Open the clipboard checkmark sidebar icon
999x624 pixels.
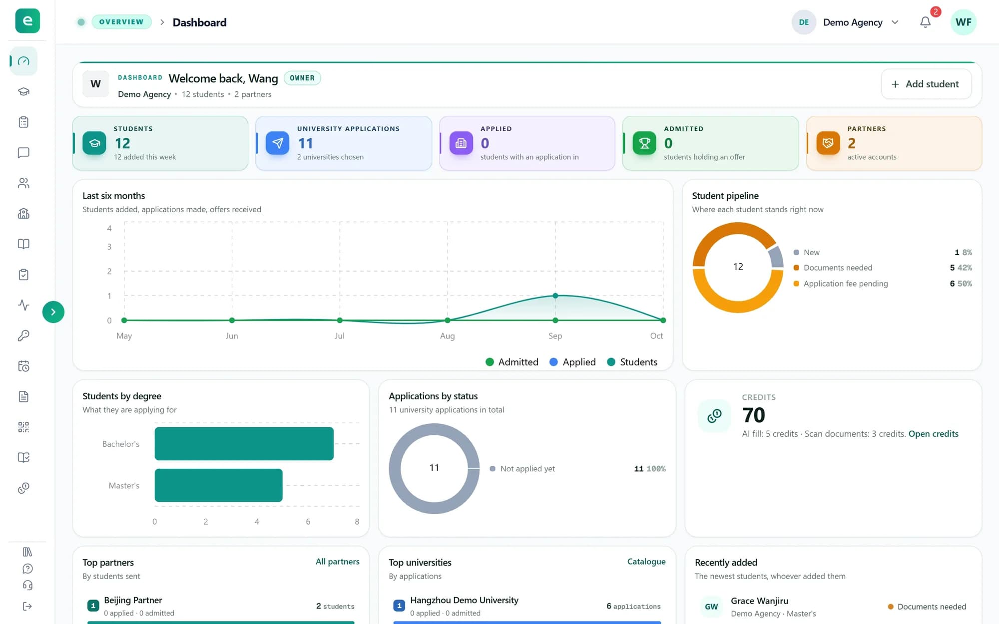[23, 275]
